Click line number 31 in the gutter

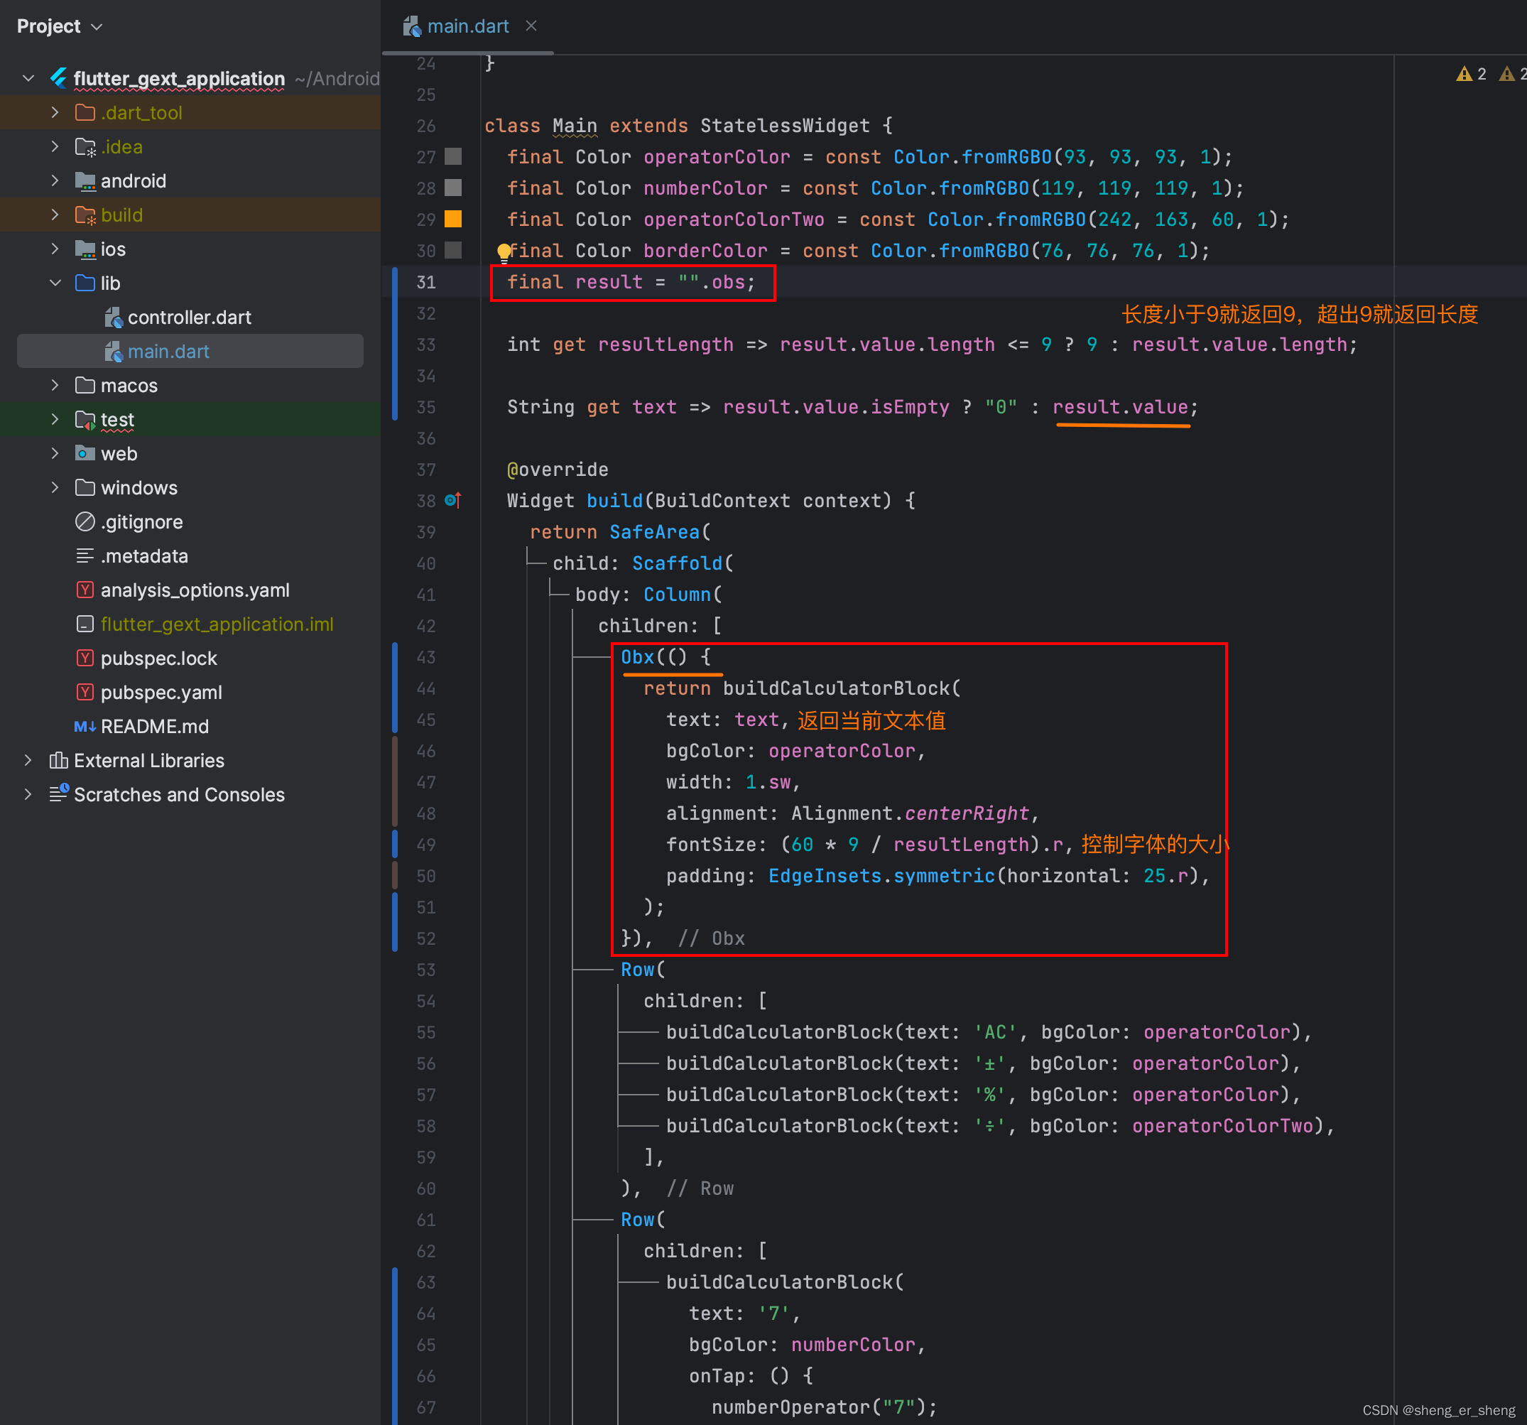tap(426, 282)
